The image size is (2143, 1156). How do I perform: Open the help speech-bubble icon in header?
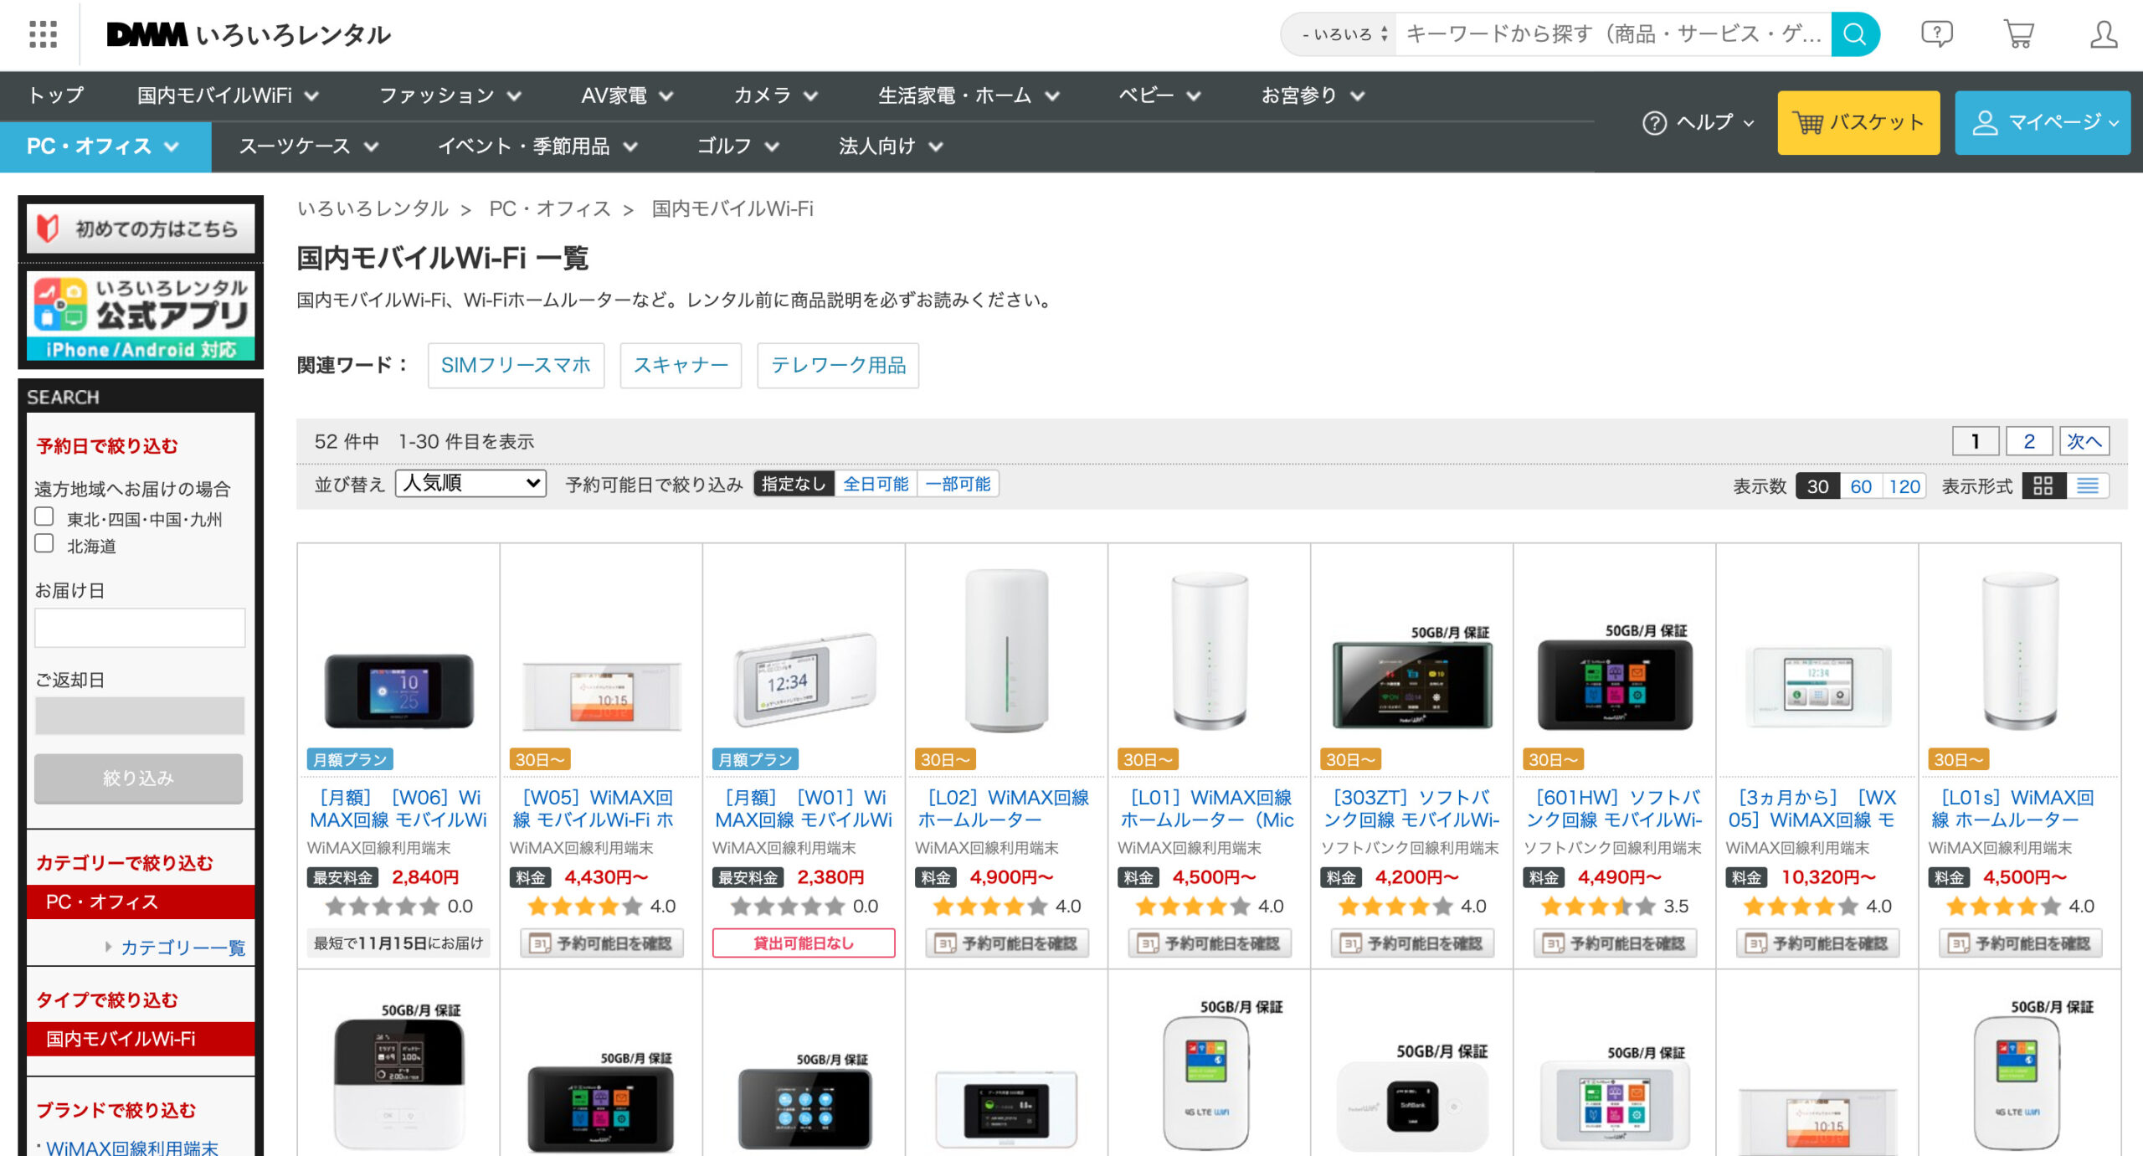1936,34
